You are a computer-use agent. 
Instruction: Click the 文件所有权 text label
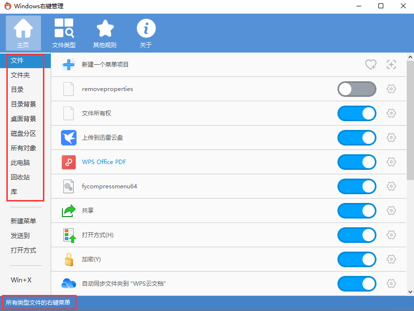tap(97, 113)
